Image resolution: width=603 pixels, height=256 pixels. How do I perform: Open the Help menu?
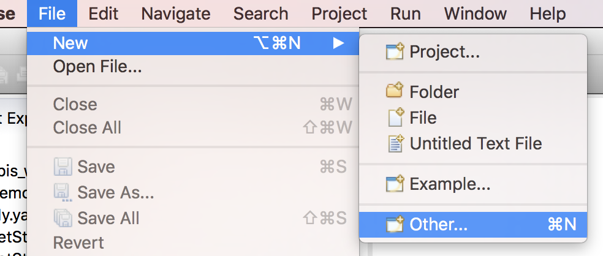547,13
